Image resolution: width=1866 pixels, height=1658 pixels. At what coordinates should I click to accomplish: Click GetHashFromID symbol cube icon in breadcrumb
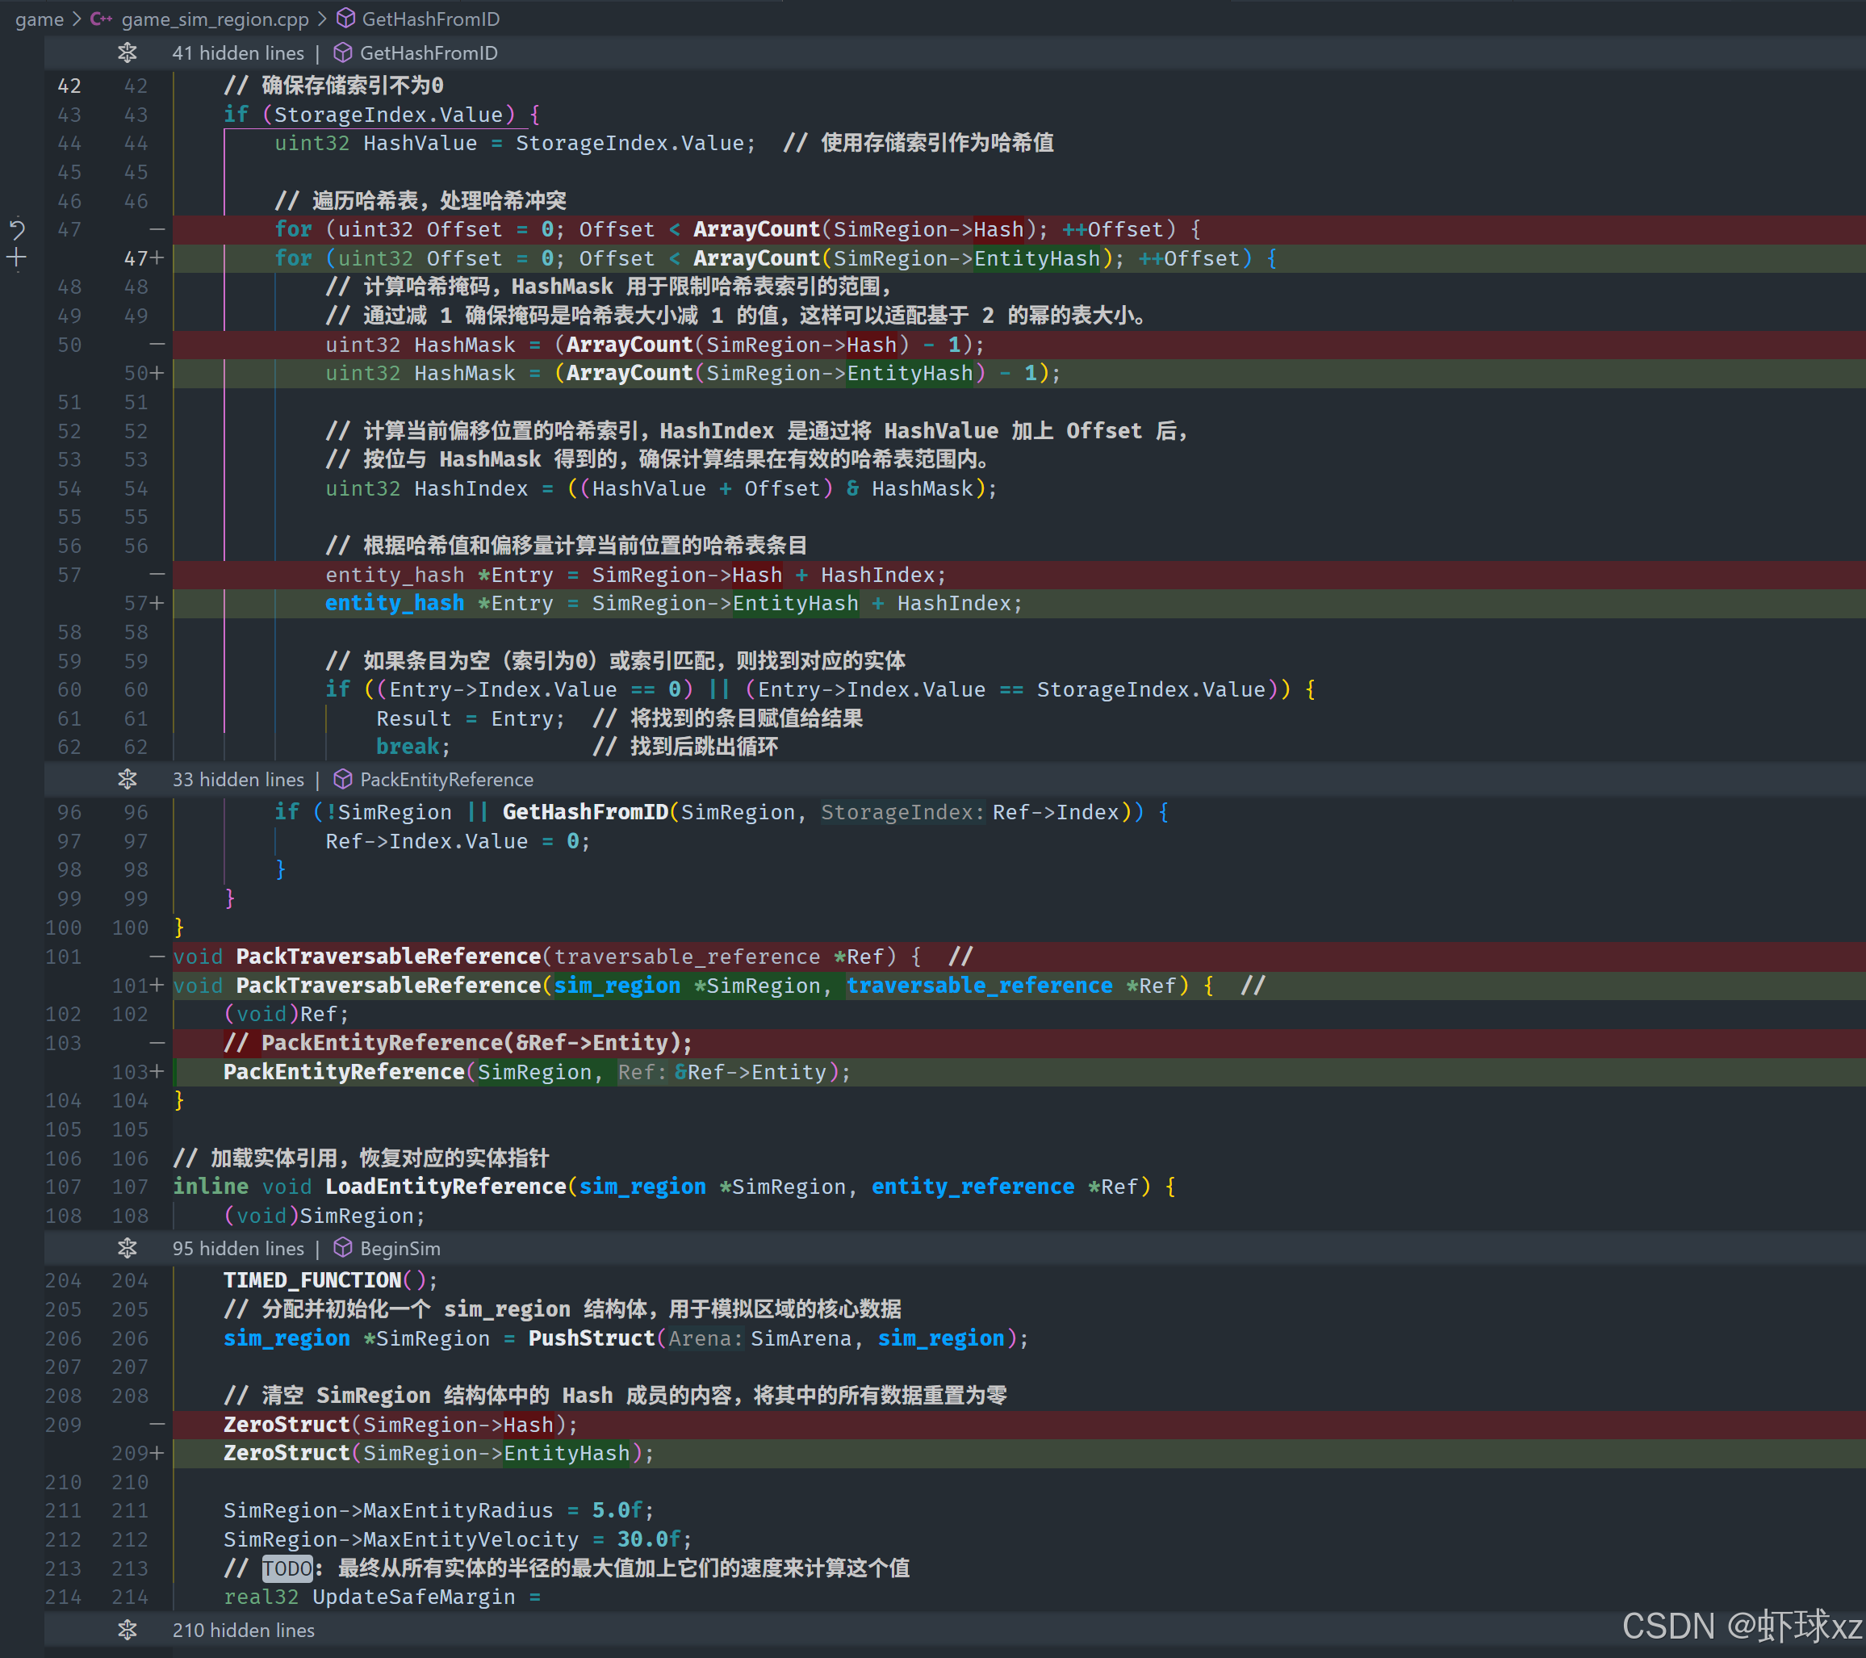346,19
